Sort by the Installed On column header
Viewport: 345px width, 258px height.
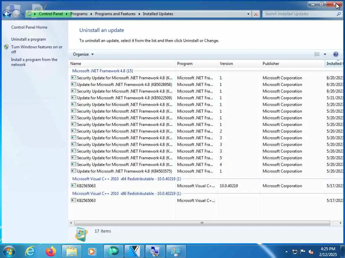pyautogui.click(x=334, y=63)
